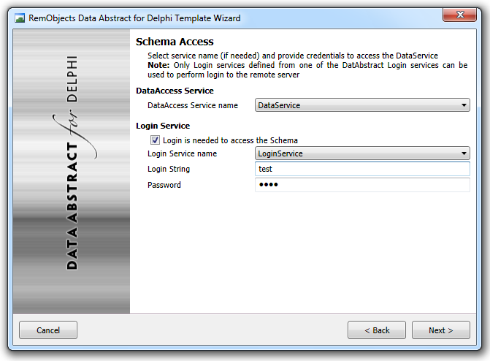Click the bold 'Note:' text
This screenshot has width=490, height=361.
(x=158, y=65)
